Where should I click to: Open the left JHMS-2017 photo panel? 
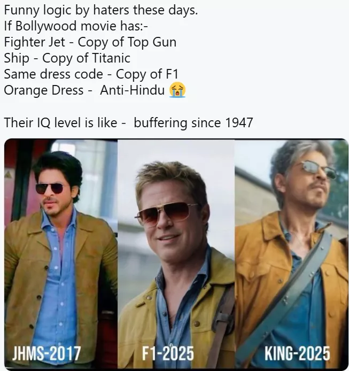[61, 253]
